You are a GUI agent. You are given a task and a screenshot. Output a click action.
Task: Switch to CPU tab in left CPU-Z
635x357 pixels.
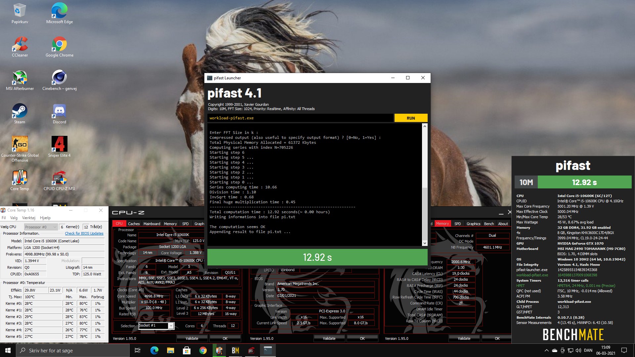tap(119, 224)
